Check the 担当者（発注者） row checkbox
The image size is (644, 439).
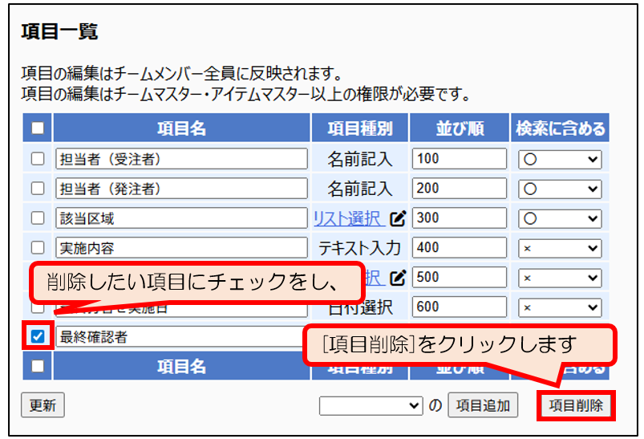pyautogui.click(x=38, y=189)
